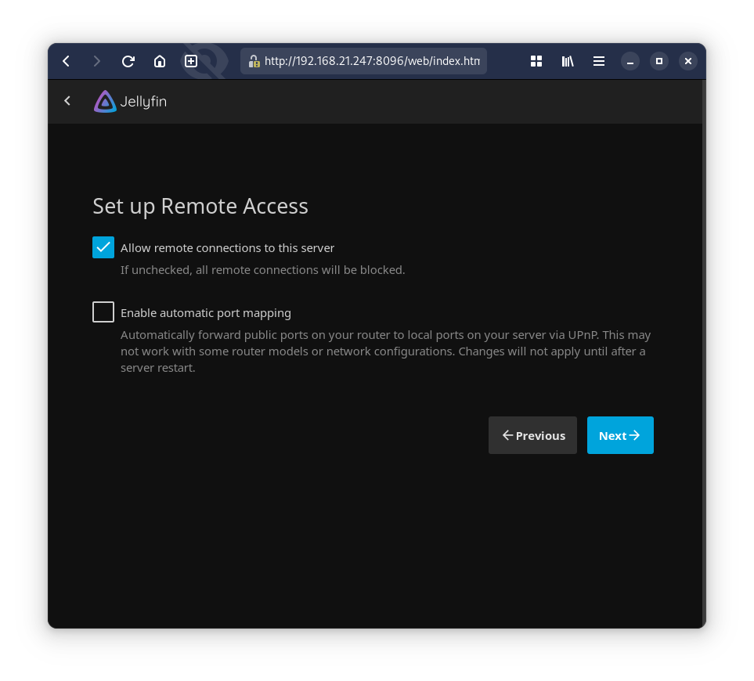The image size is (754, 681).
Task: Minimize the browser window
Action: point(630,61)
